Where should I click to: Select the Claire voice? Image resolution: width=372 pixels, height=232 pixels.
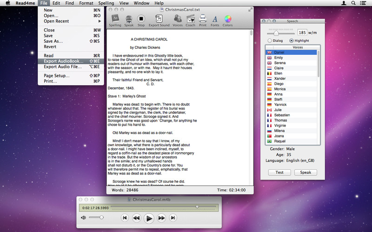click(x=291, y=68)
